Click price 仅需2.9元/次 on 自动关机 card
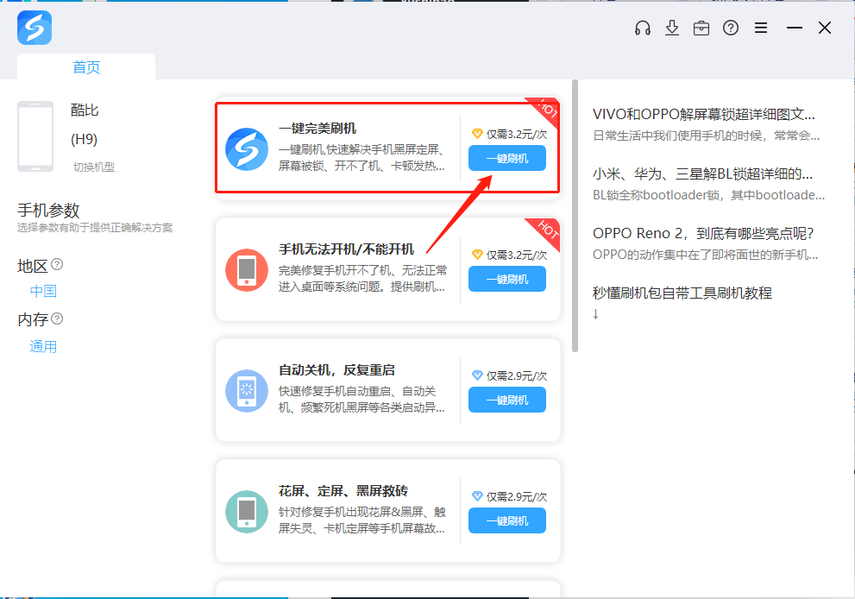 tap(517, 375)
